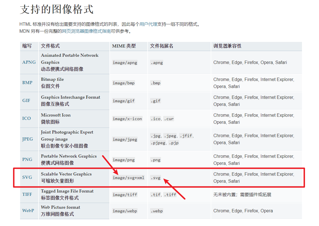The image size is (319, 226).
Task: Open the APNG abbreviation link
Action: coord(29,62)
